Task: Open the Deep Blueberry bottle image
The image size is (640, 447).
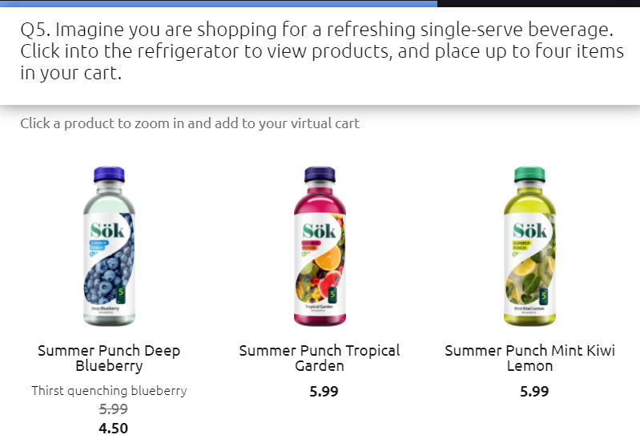Action: pos(109,246)
